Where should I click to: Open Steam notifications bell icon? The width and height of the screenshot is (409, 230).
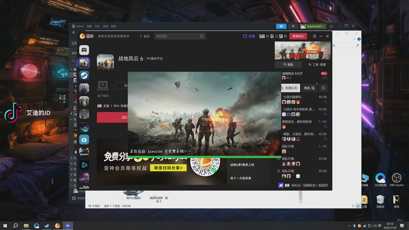[293, 27]
